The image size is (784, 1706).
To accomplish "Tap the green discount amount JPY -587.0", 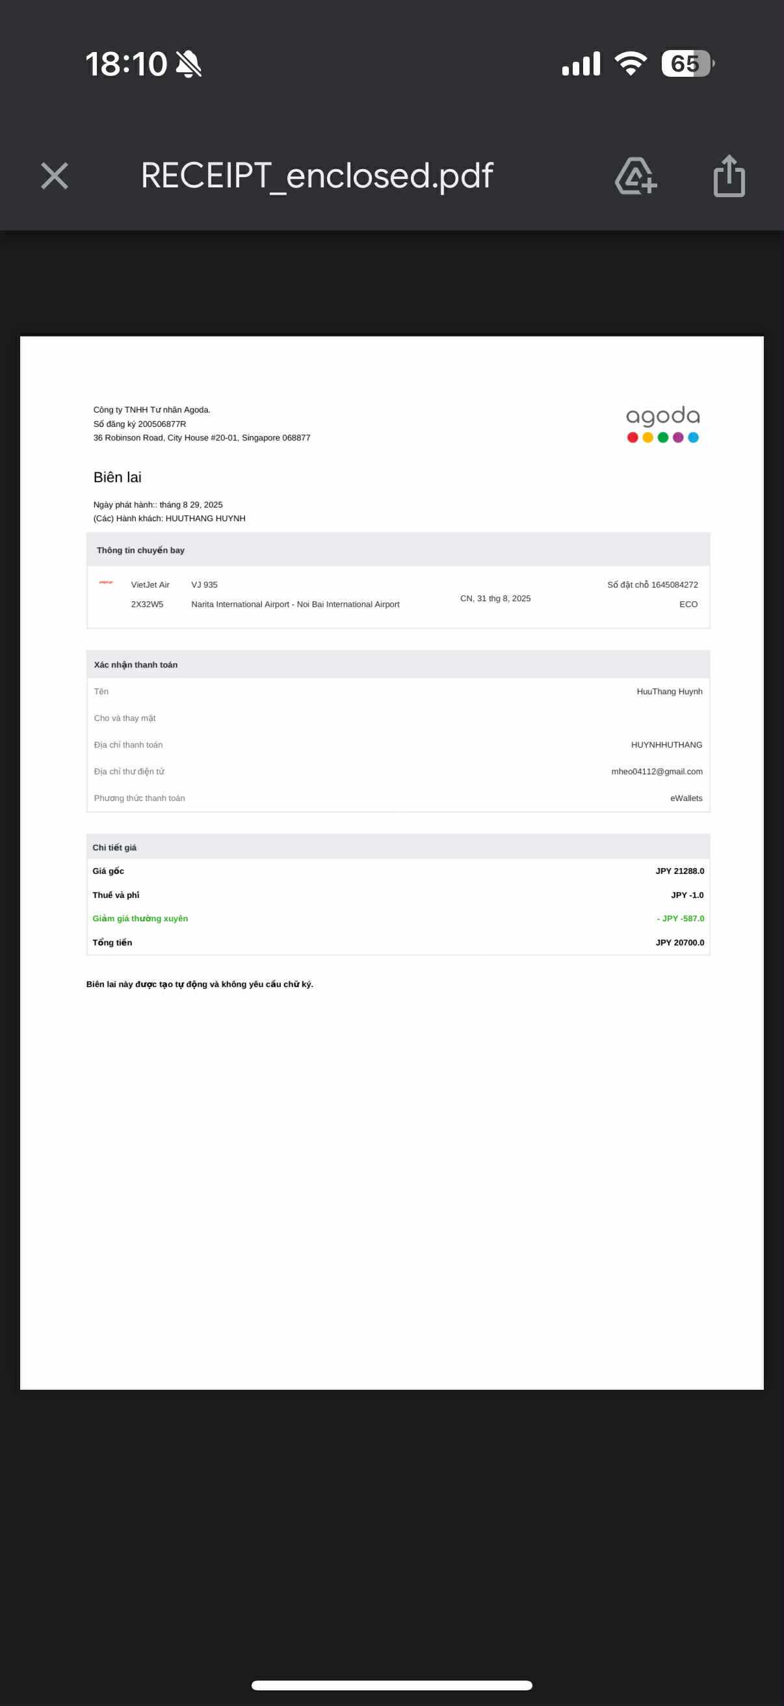I will [681, 919].
